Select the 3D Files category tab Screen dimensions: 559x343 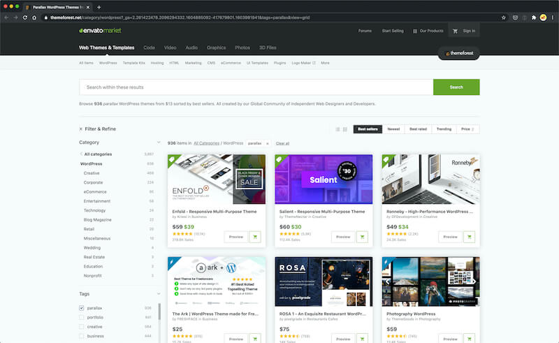[x=268, y=48]
